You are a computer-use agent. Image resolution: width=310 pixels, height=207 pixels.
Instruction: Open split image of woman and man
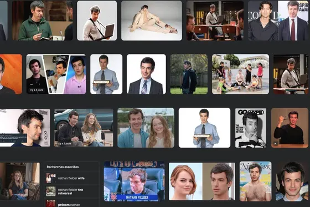click(202, 181)
